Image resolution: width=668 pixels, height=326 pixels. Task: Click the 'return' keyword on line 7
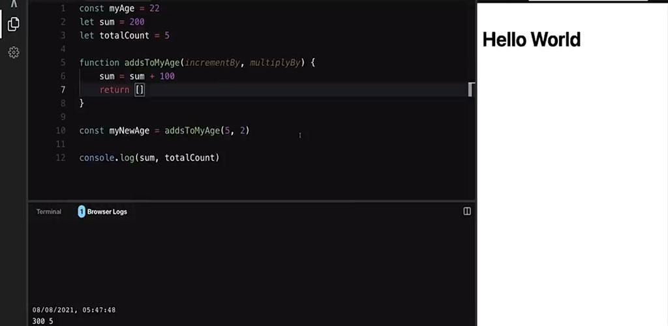(x=114, y=90)
